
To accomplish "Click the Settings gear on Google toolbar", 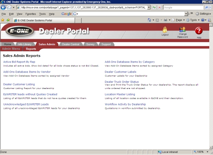I will coord(197,14).
